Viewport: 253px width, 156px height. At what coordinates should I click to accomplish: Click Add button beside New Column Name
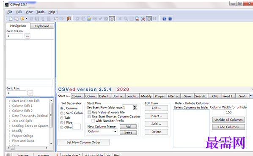click(128, 127)
